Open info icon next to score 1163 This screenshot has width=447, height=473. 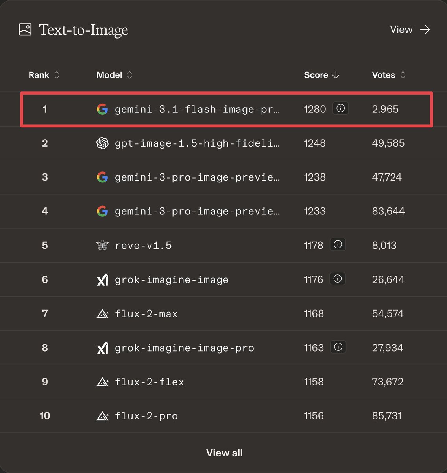point(338,347)
